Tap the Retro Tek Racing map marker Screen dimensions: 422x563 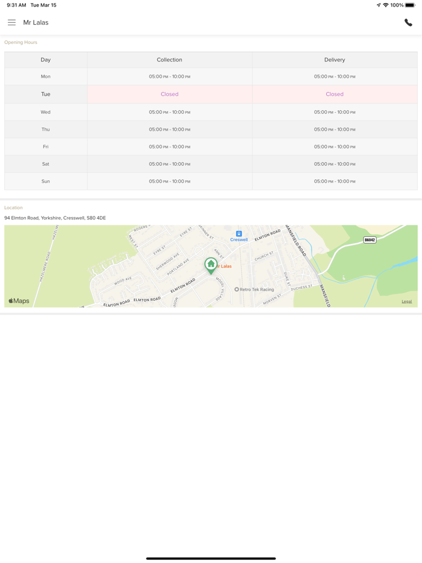[x=237, y=289]
